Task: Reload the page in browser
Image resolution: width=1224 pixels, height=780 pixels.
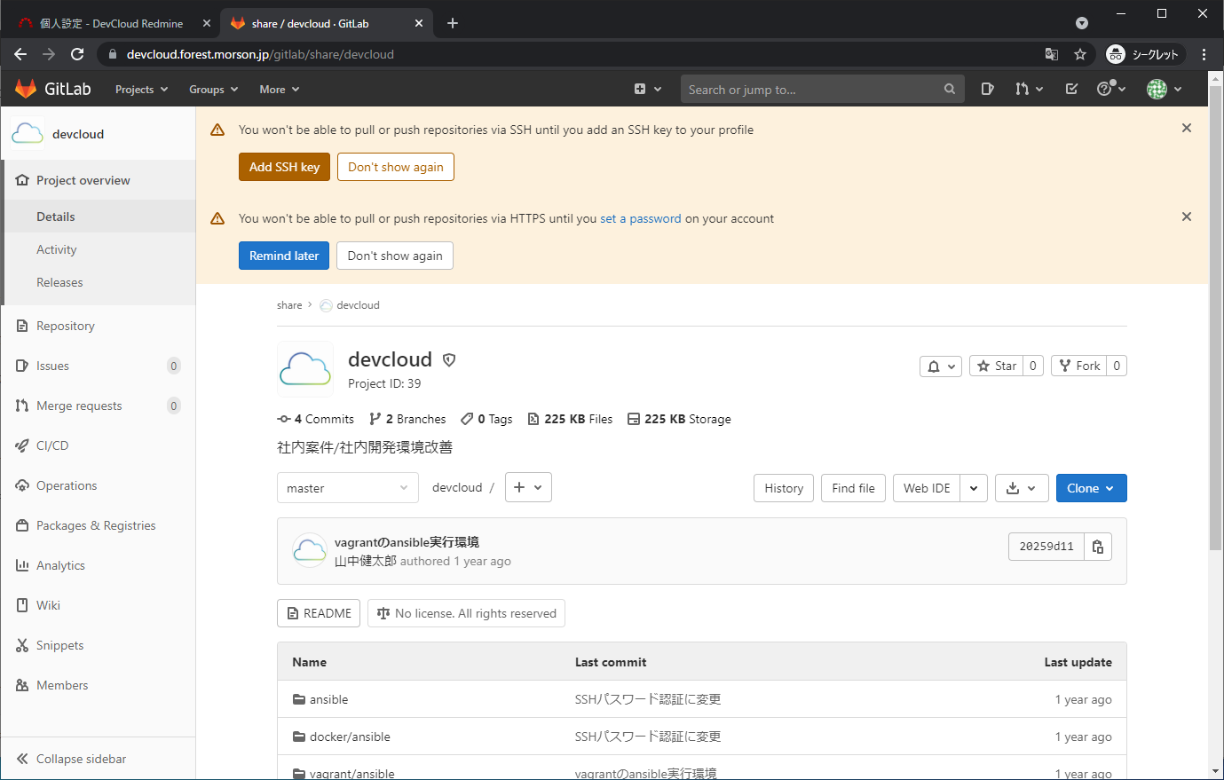Action: [x=77, y=54]
